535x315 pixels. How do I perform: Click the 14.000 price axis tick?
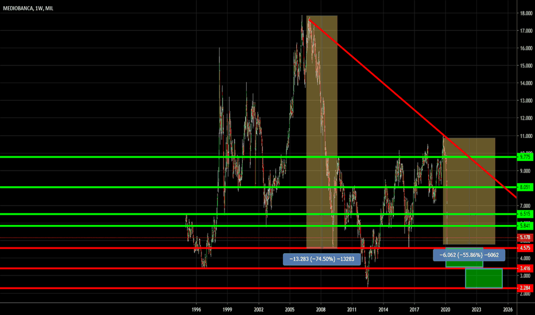(x=526, y=83)
